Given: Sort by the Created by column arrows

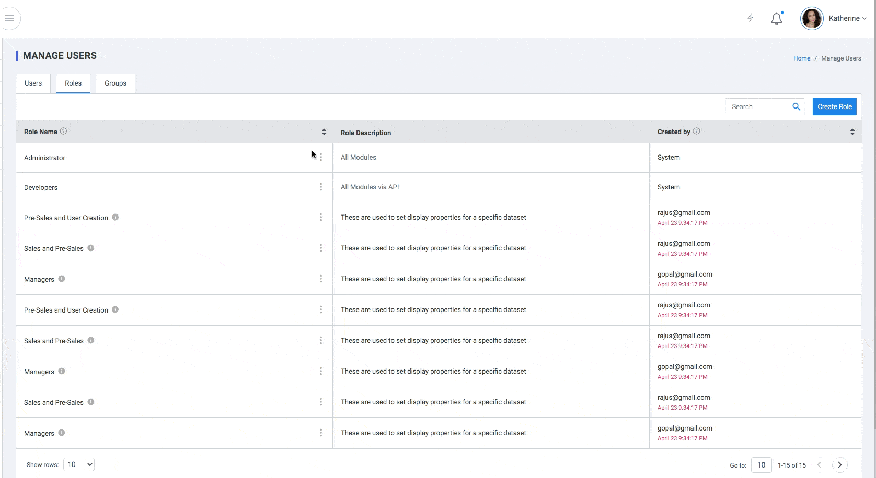Looking at the screenshot, I should (852, 132).
